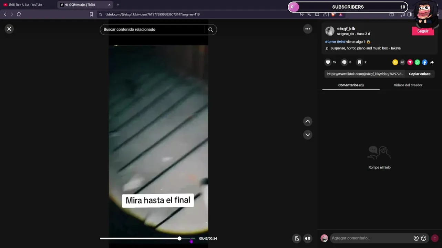Click the Seguir follow button
442x248 pixels.
423,31
